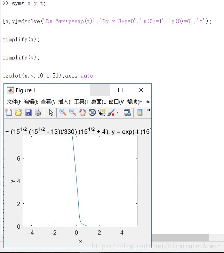
Task: Click the x axis label
Action: point(80,242)
